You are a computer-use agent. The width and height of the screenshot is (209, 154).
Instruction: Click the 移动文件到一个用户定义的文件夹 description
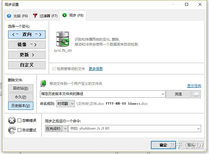coord(76,84)
